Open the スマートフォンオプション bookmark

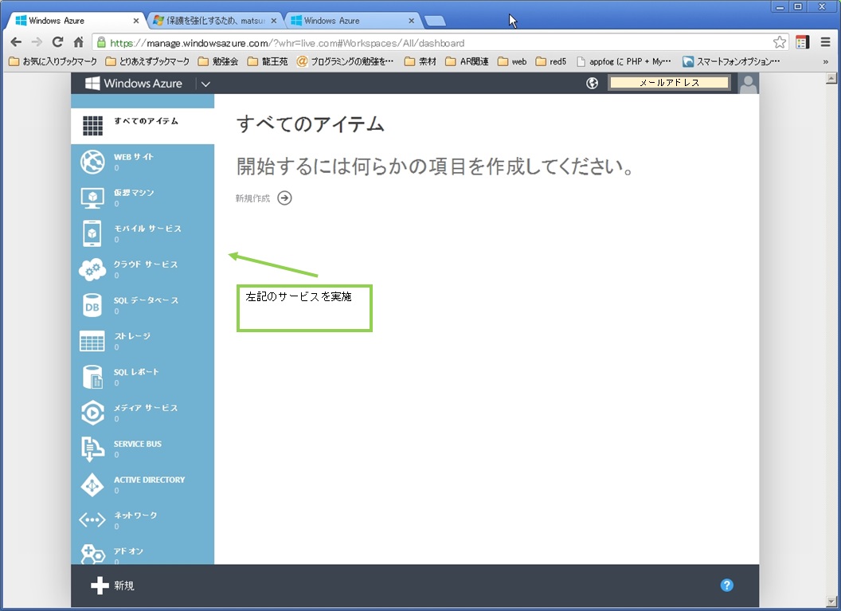tap(731, 61)
